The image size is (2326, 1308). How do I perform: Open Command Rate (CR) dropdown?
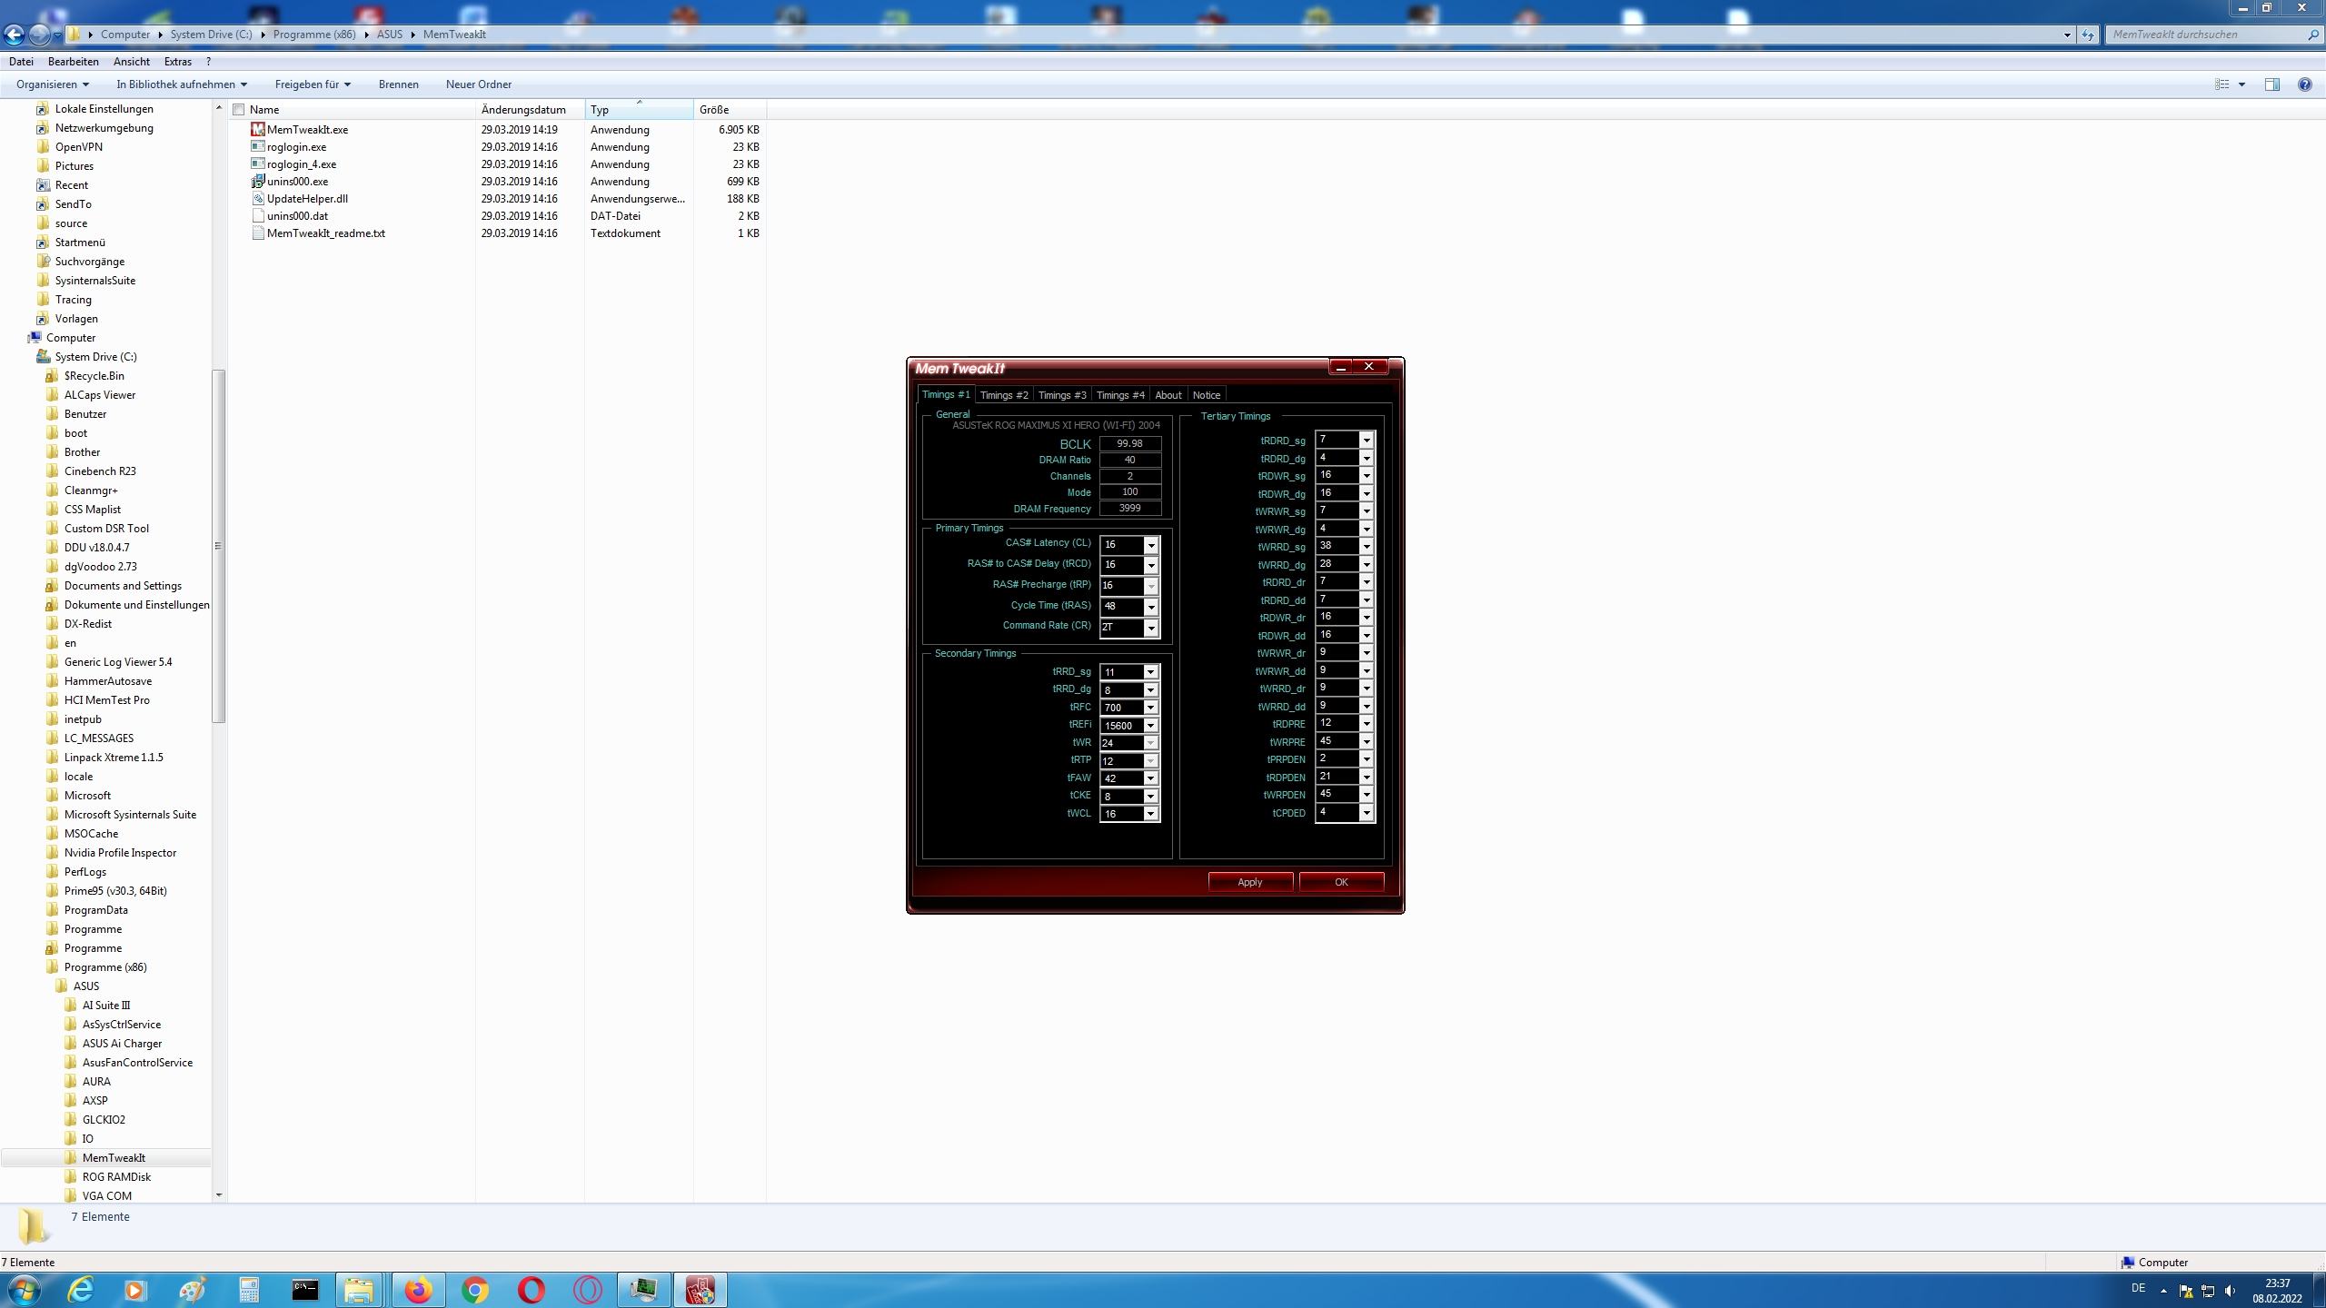click(x=1150, y=628)
